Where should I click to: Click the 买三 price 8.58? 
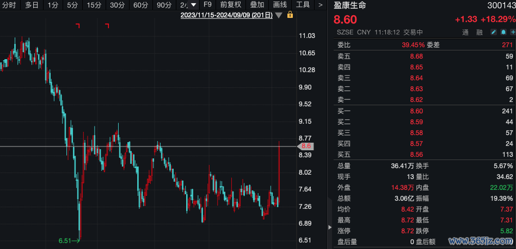(x=416, y=133)
